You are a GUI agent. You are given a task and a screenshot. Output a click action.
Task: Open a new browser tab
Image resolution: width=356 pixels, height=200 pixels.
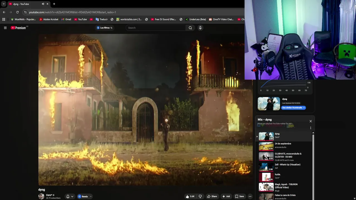coord(54,4)
